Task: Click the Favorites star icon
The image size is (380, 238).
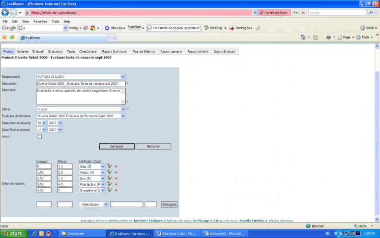Action: pyautogui.click(x=4, y=37)
